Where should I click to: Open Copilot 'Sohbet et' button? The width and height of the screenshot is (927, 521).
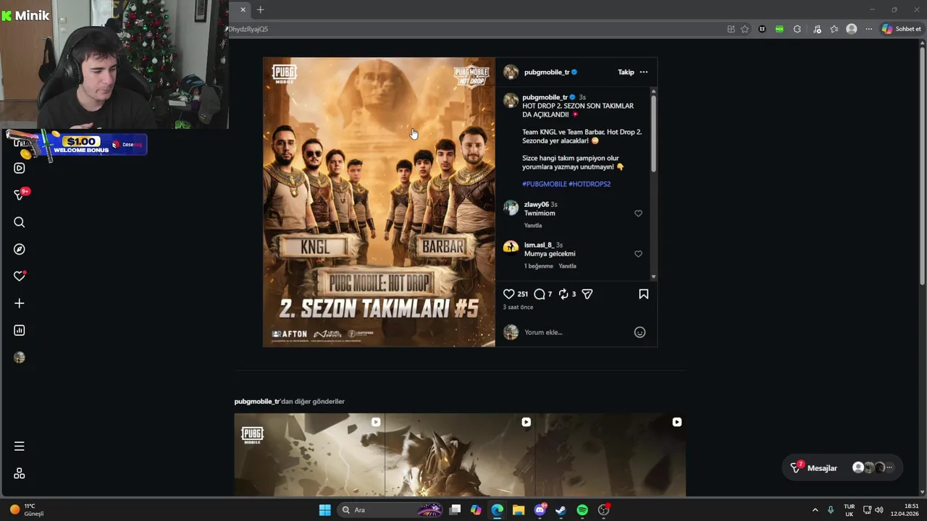coord(901,29)
